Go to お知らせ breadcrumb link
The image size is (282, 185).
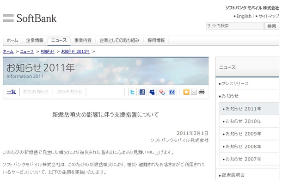click(x=48, y=52)
